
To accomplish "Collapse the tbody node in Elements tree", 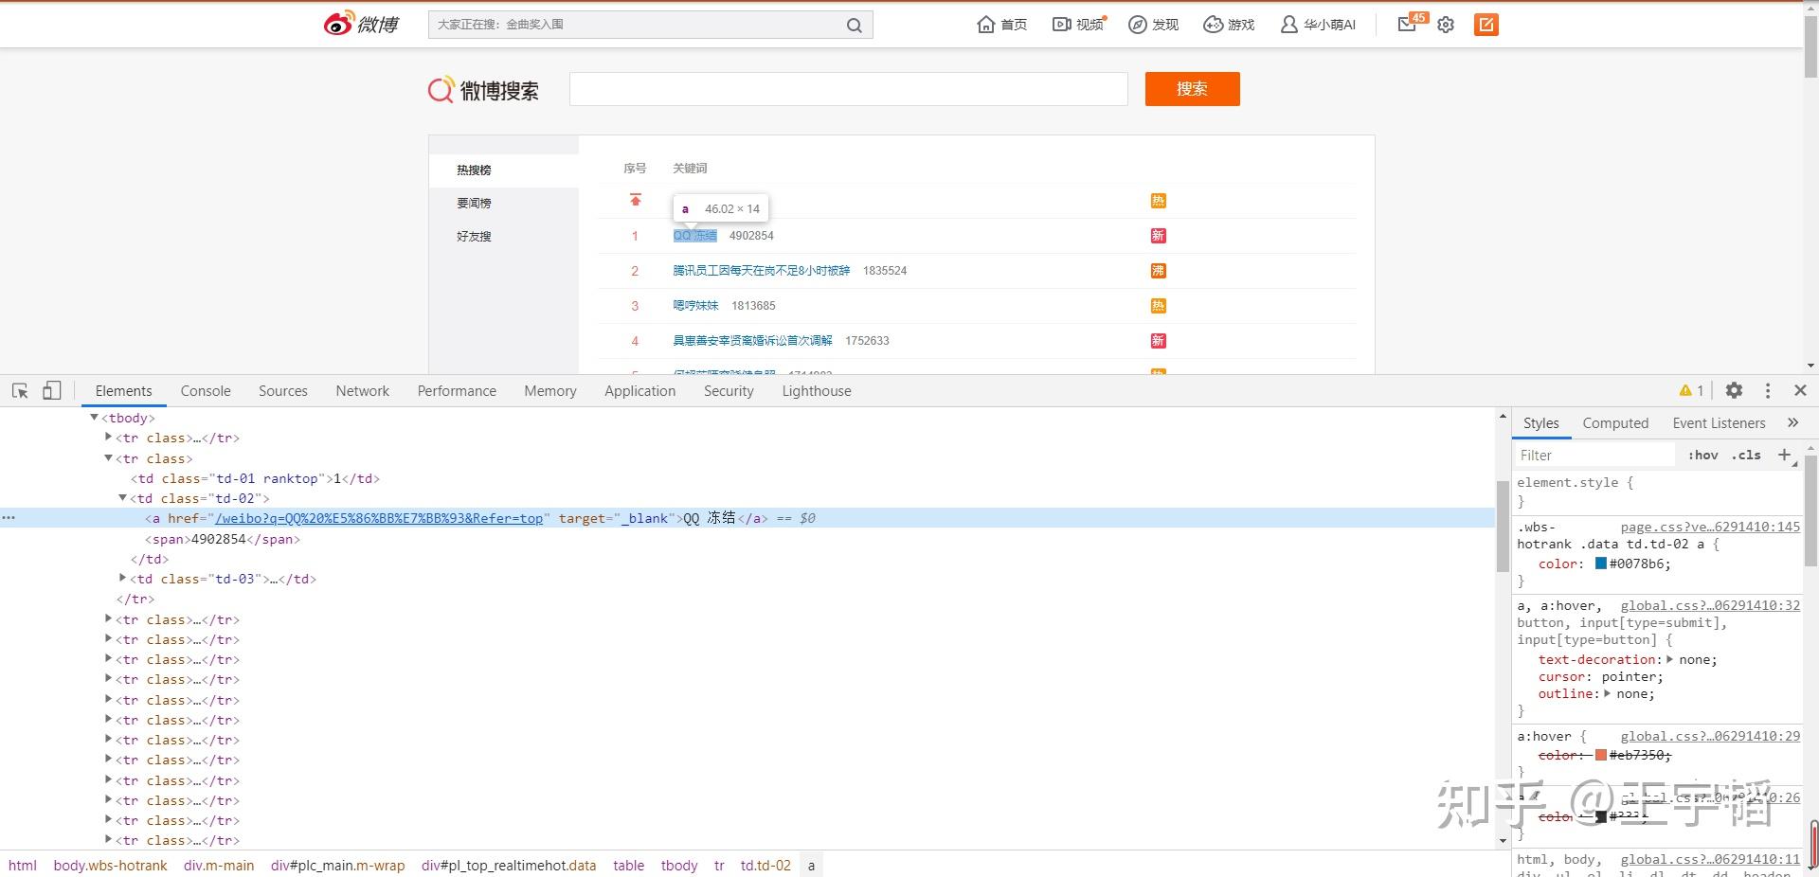I will 94,417.
